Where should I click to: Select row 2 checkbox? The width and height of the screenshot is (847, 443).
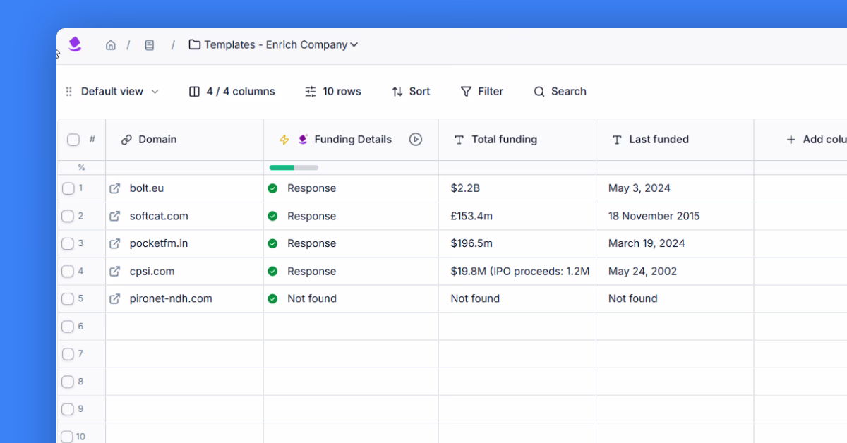point(68,216)
